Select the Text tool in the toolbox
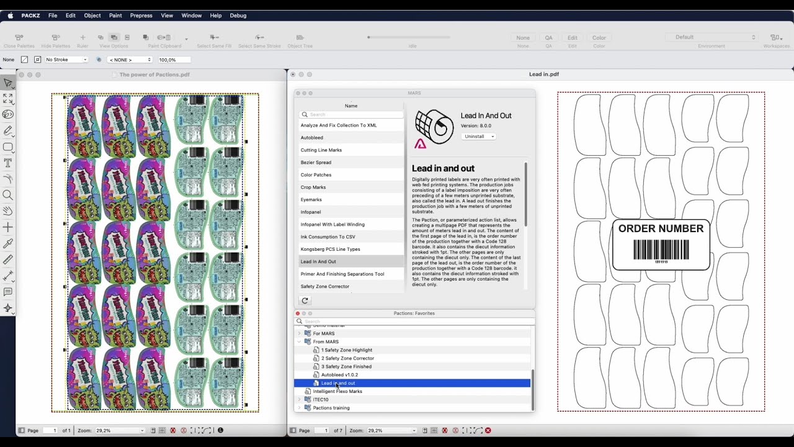Screen dimensions: 794x447 (x=8, y=163)
